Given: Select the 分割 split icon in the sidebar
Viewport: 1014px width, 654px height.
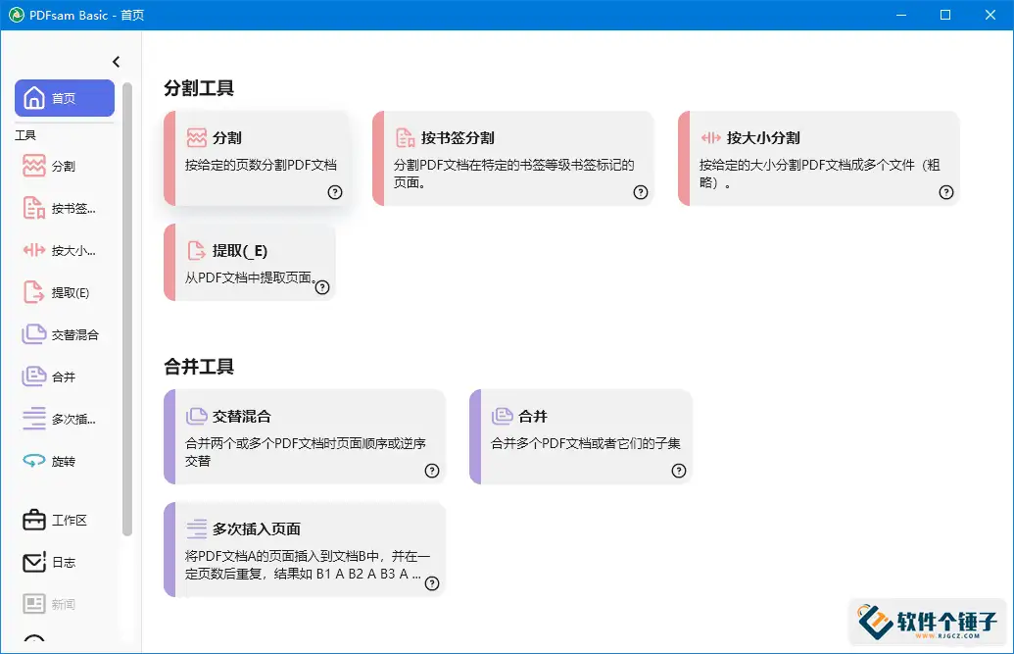Looking at the screenshot, I should click(34, 166).
